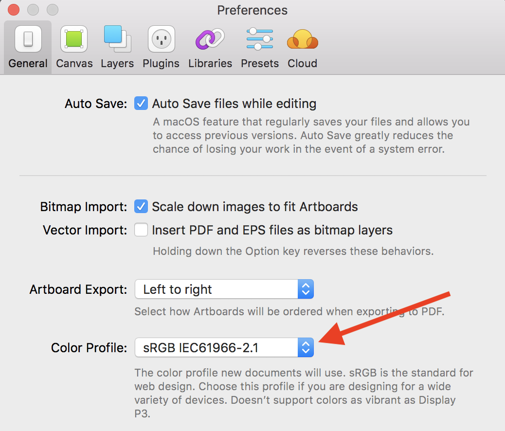Click the Preferences window title bar
This screenshot has width=505, height=431.
[x=252, y=10]
